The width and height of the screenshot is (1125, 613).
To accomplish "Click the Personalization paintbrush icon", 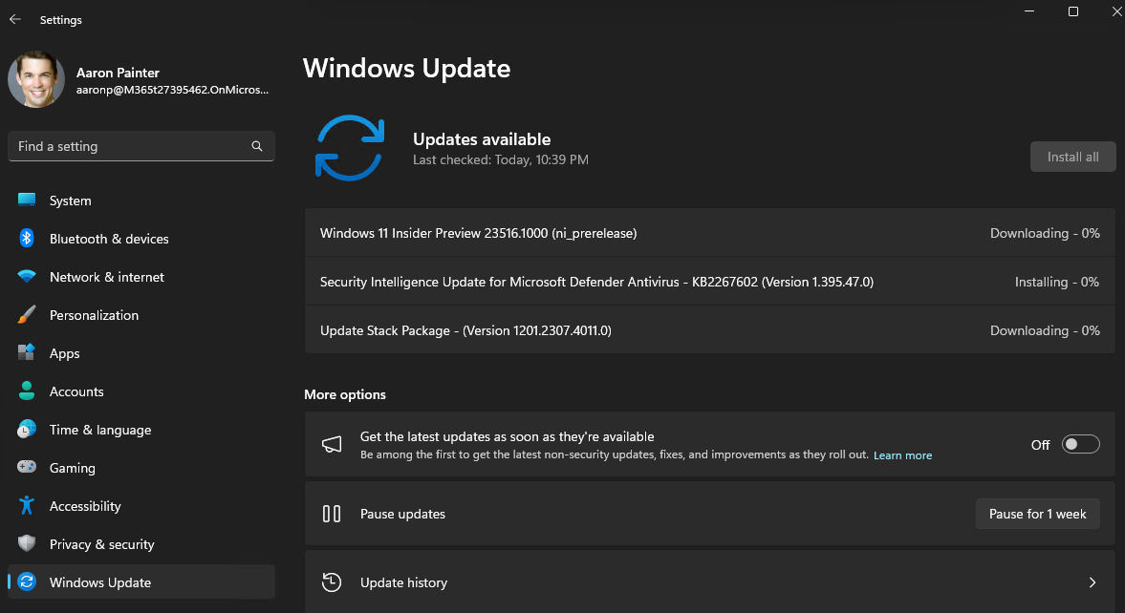I will point(27,315).
